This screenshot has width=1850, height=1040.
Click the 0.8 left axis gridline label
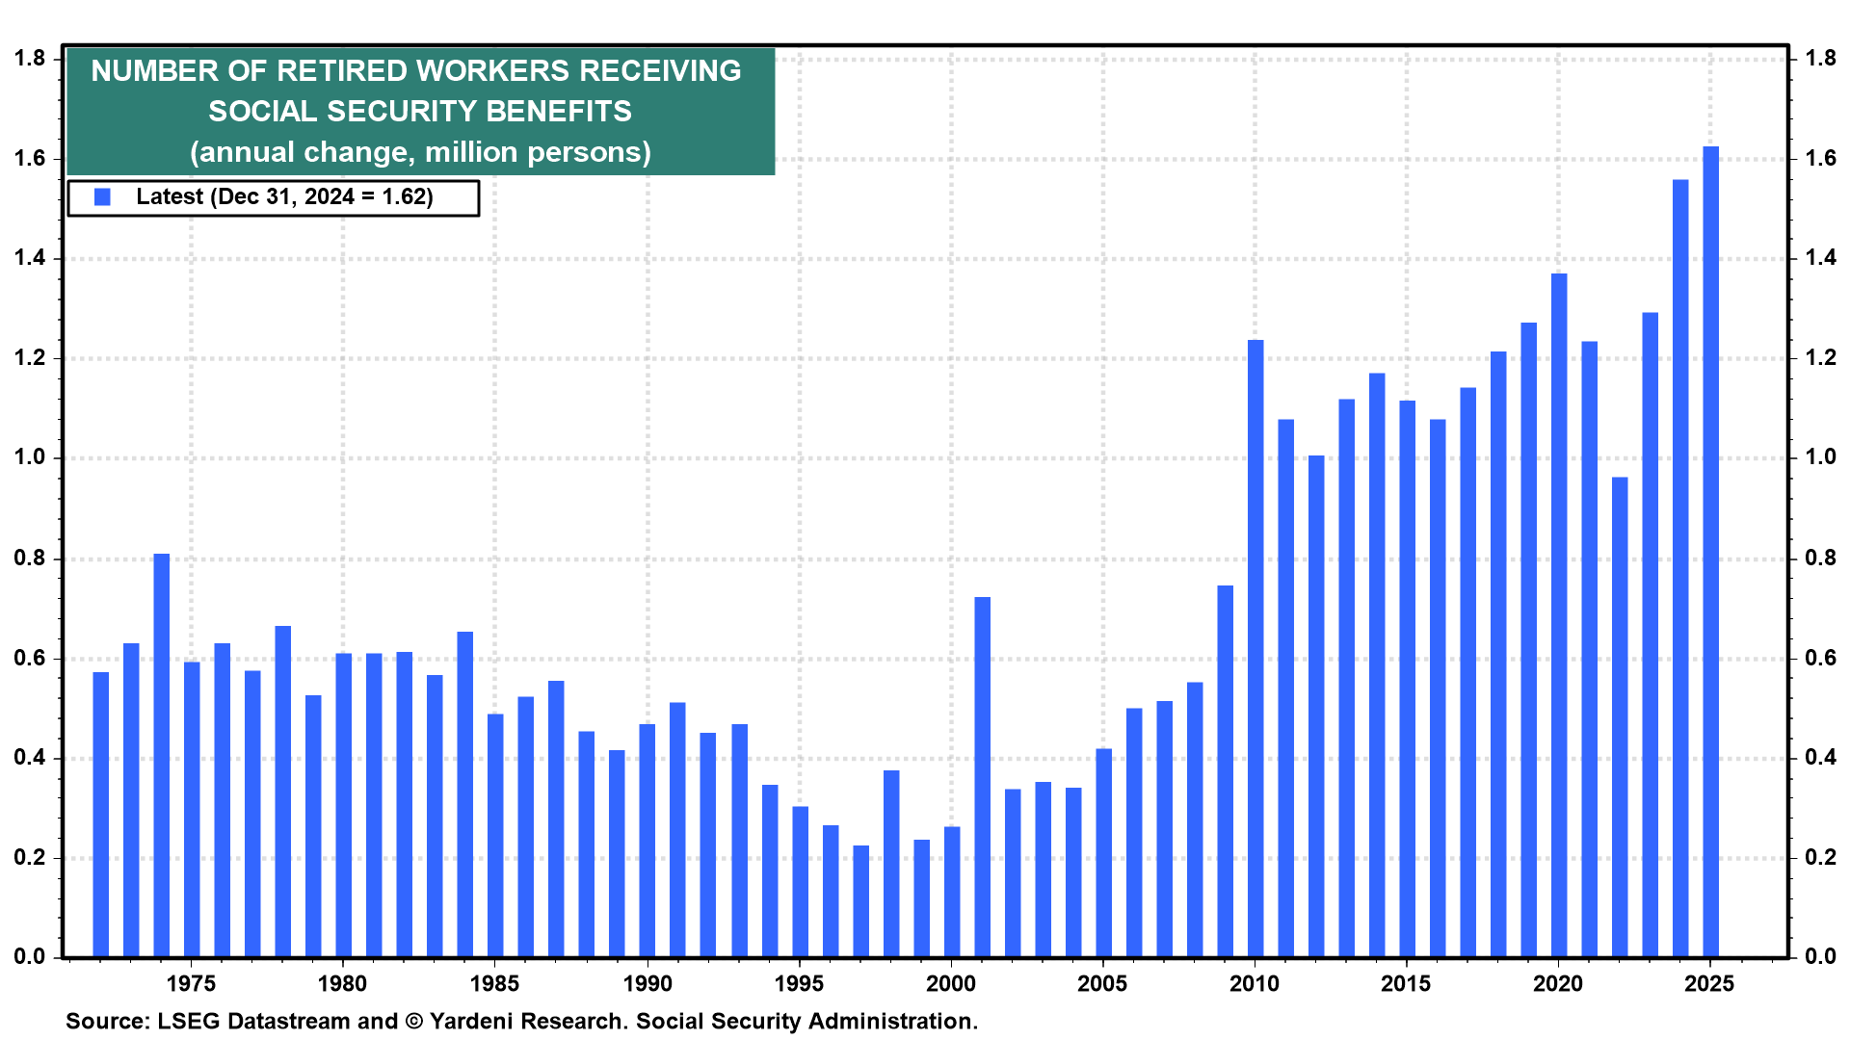point(31,556)
